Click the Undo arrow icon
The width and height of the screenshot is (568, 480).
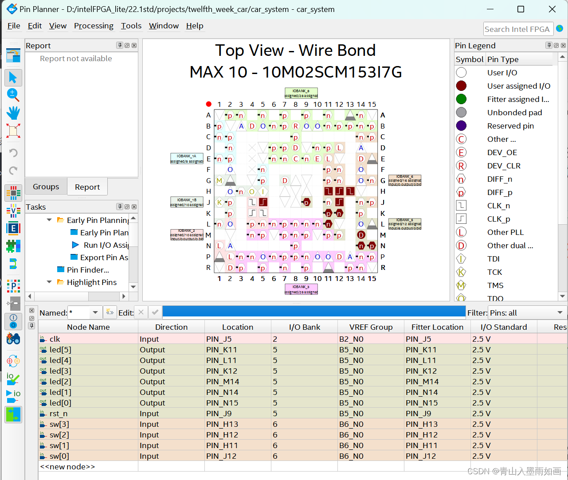click(13, 153)
